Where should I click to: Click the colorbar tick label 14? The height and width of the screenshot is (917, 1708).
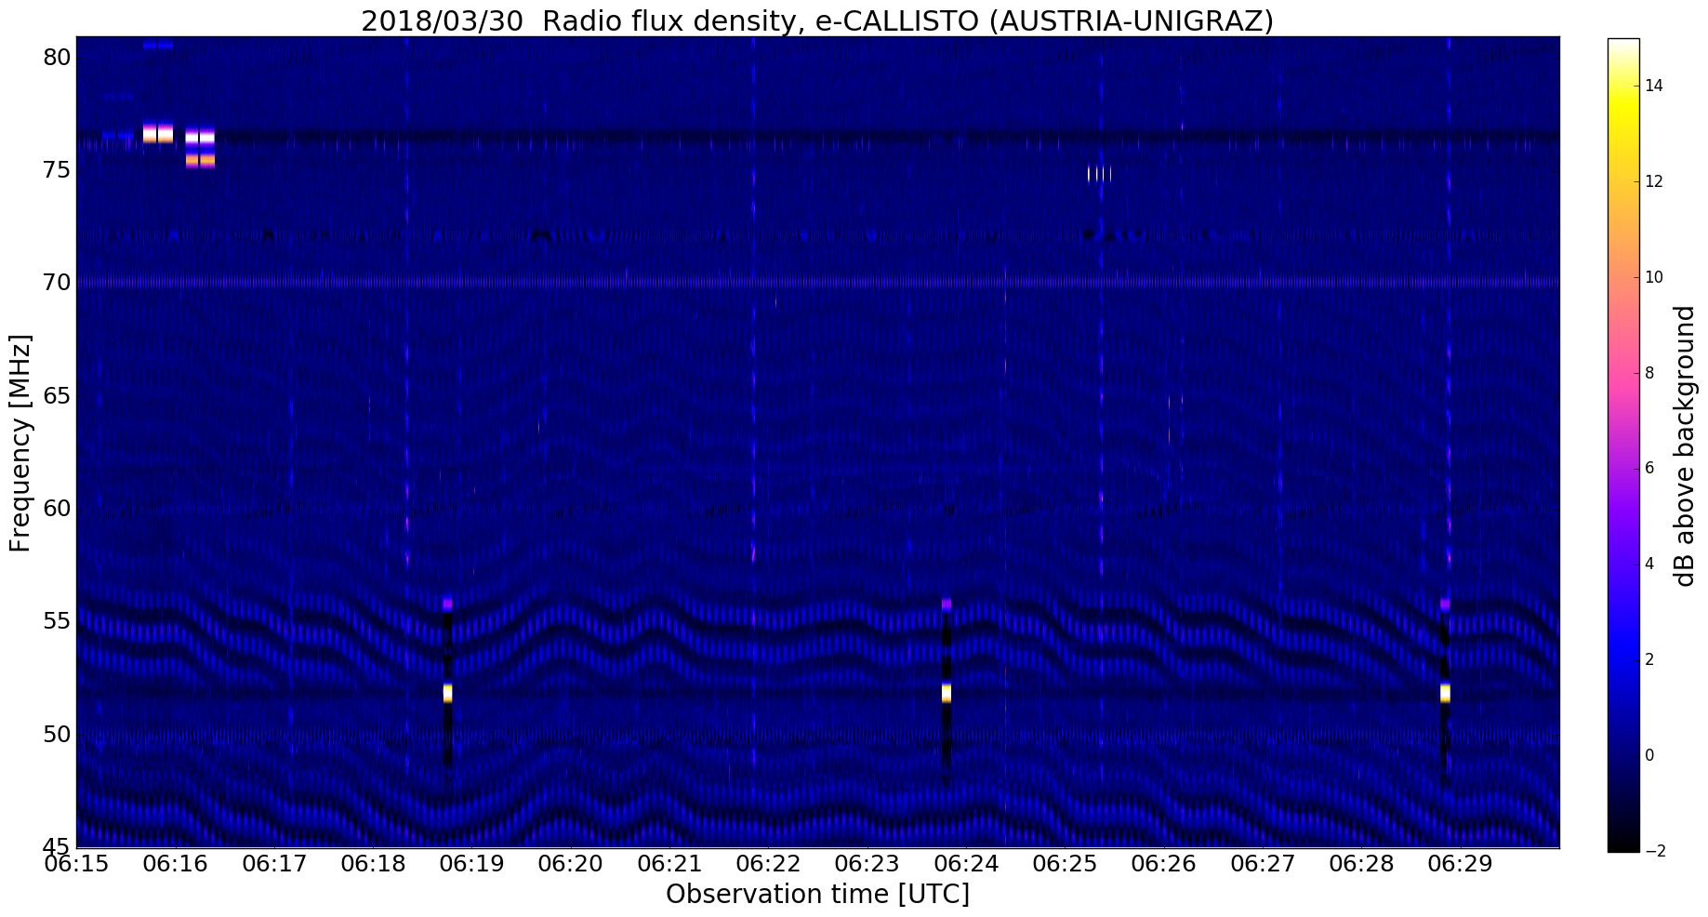pos(1654,86)
